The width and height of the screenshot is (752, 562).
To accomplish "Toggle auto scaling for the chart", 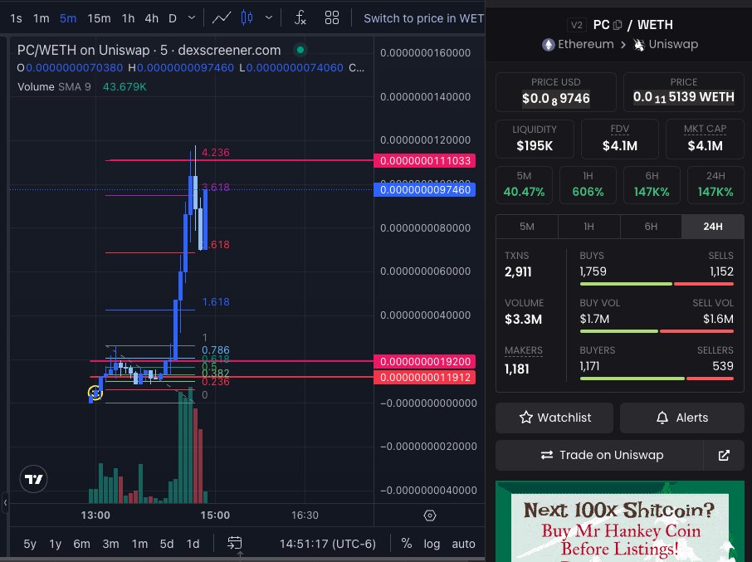I will tap(463, 544).
